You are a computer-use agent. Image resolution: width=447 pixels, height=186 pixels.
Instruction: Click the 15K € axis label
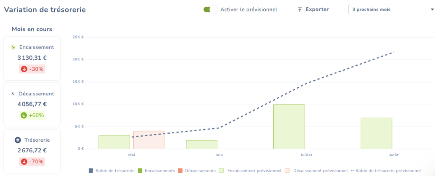pos(79,82)
